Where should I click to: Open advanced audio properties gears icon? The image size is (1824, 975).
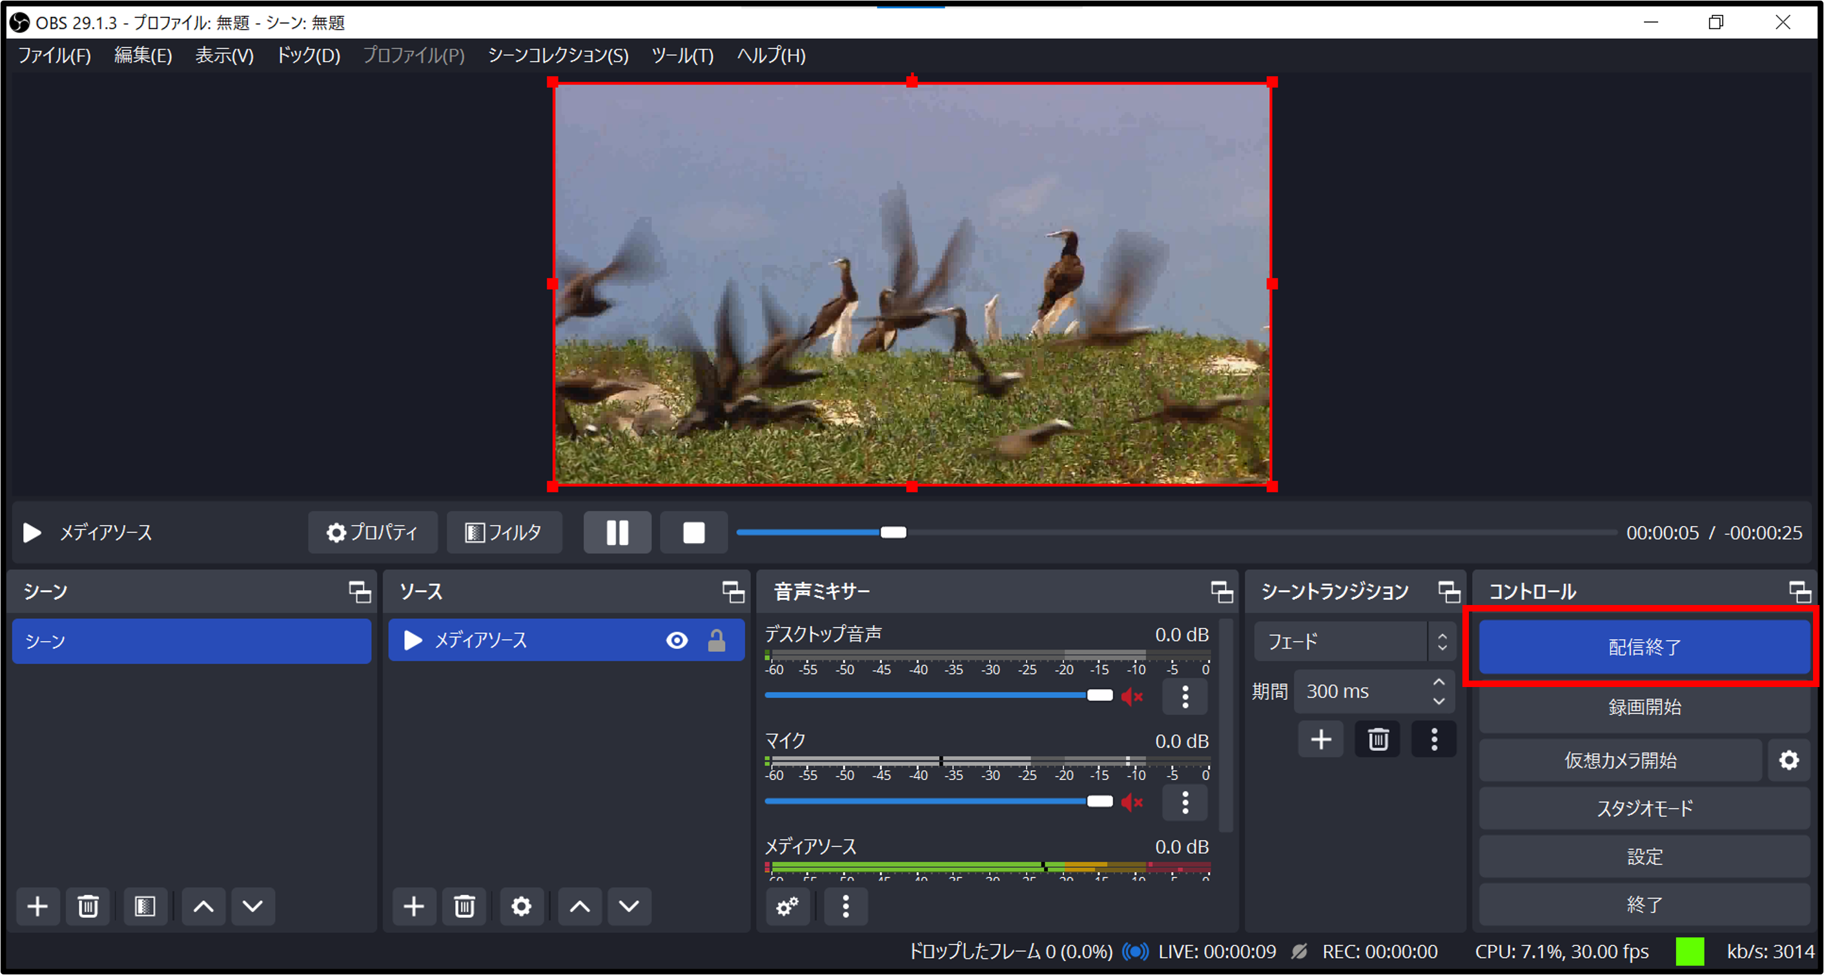787,906
